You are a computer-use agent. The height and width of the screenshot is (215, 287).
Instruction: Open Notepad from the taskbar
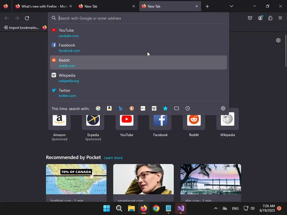tap(168, 208)
